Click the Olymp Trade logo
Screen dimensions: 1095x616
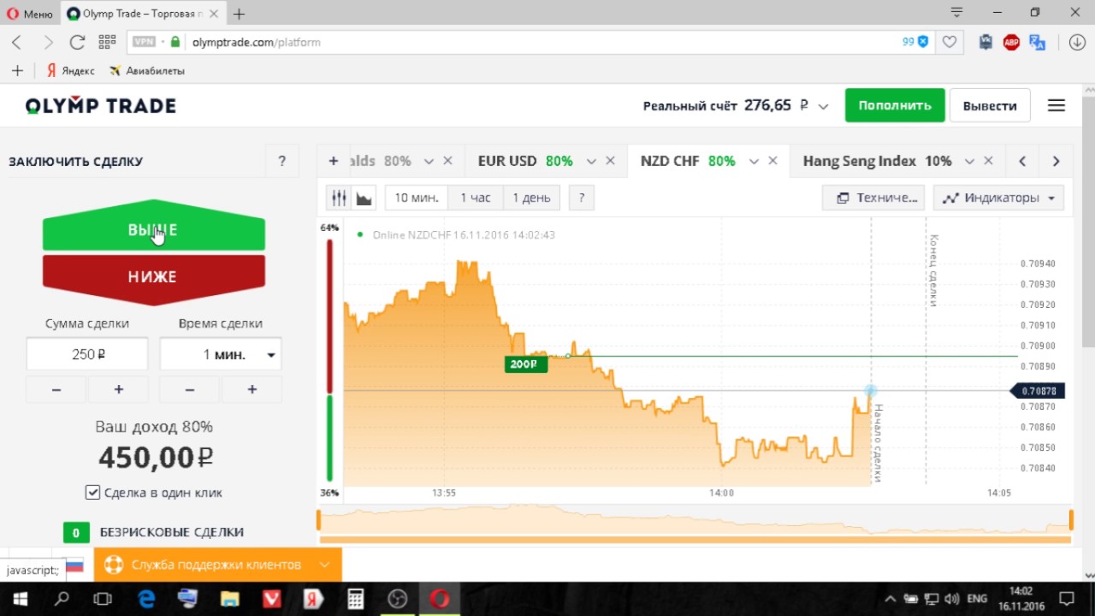100,106
